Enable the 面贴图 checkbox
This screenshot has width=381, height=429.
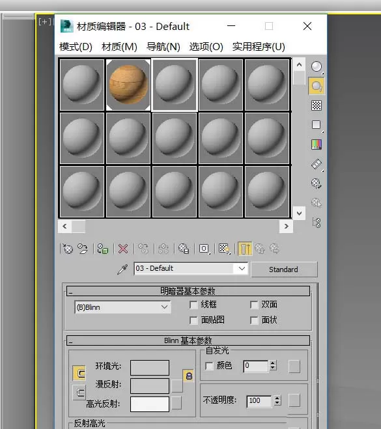pos(193,320)
